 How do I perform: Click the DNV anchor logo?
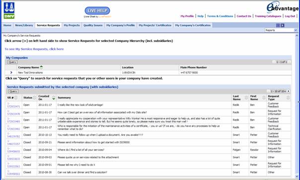pyautogui.click(x=9, y=10)
